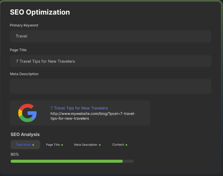Click the "SEO Analysis" heading

pos(25,134)
